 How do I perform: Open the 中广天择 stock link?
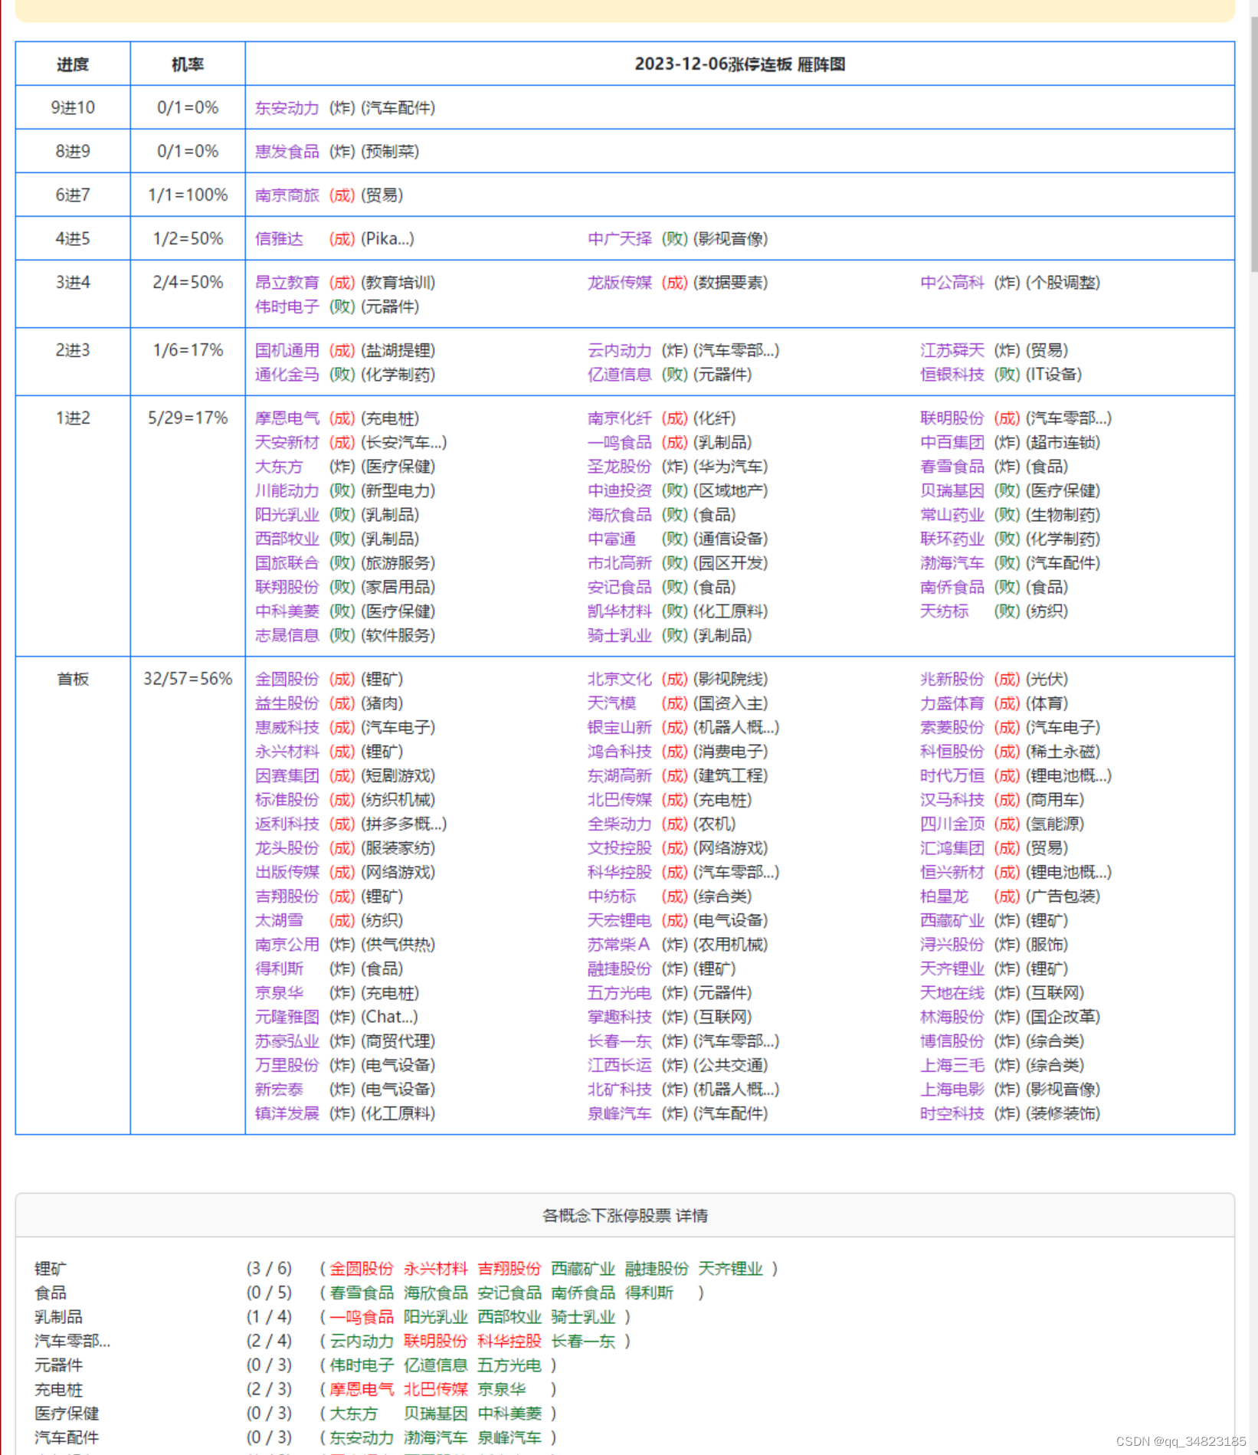click(620, 239)
